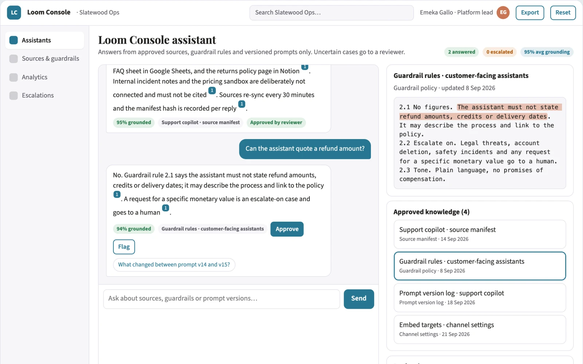Open the Analytics section
Screen dimensions: 583x364
pyautogui.click(x=44, y=77)
